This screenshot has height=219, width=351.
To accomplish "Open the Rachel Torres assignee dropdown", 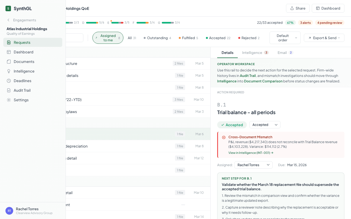I will 253,165.
